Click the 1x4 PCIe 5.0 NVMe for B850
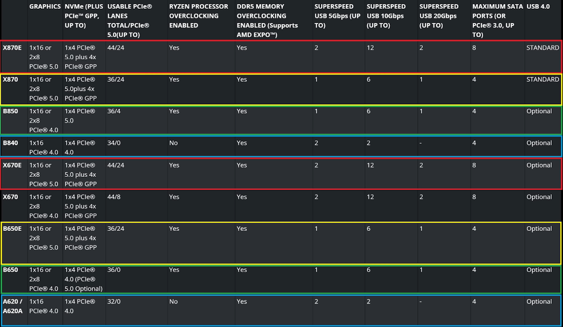Image resolution: width=563 pixels, height=327 pixels. (x=80, y=115)
